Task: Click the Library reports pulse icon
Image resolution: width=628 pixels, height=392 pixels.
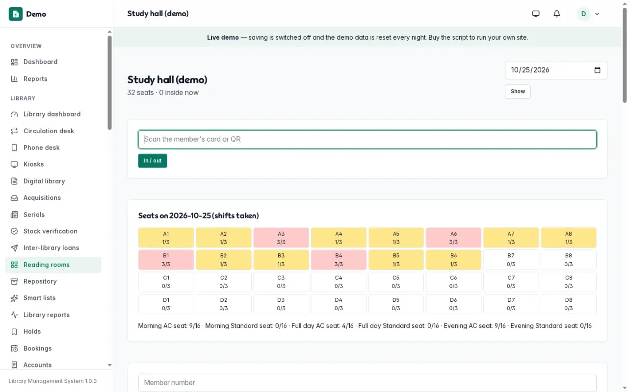Action: pyautogui.click(x=14, y=315)
